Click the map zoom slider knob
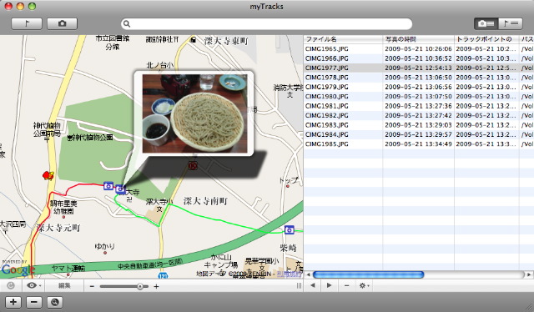This screenshot has width=534, height=312. pos(140,286)
